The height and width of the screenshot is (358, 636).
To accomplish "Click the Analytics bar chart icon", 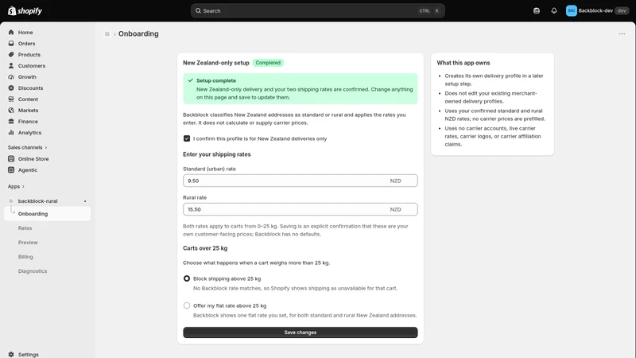I will pos(11,133).
